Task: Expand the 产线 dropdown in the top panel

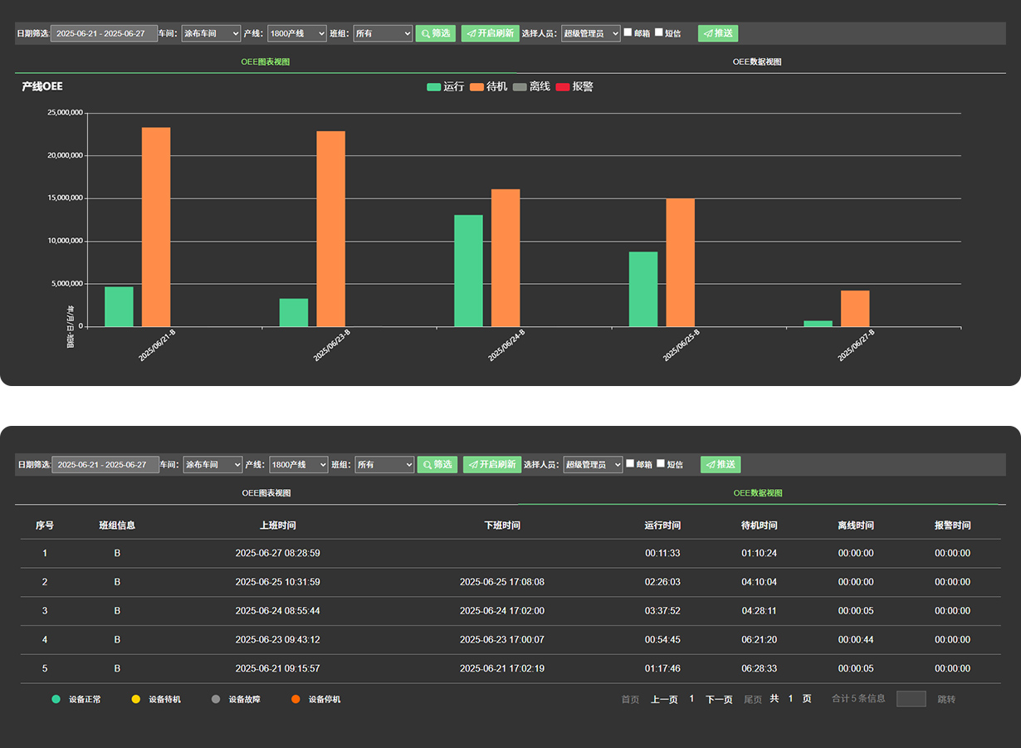Action: coord(297,33)
